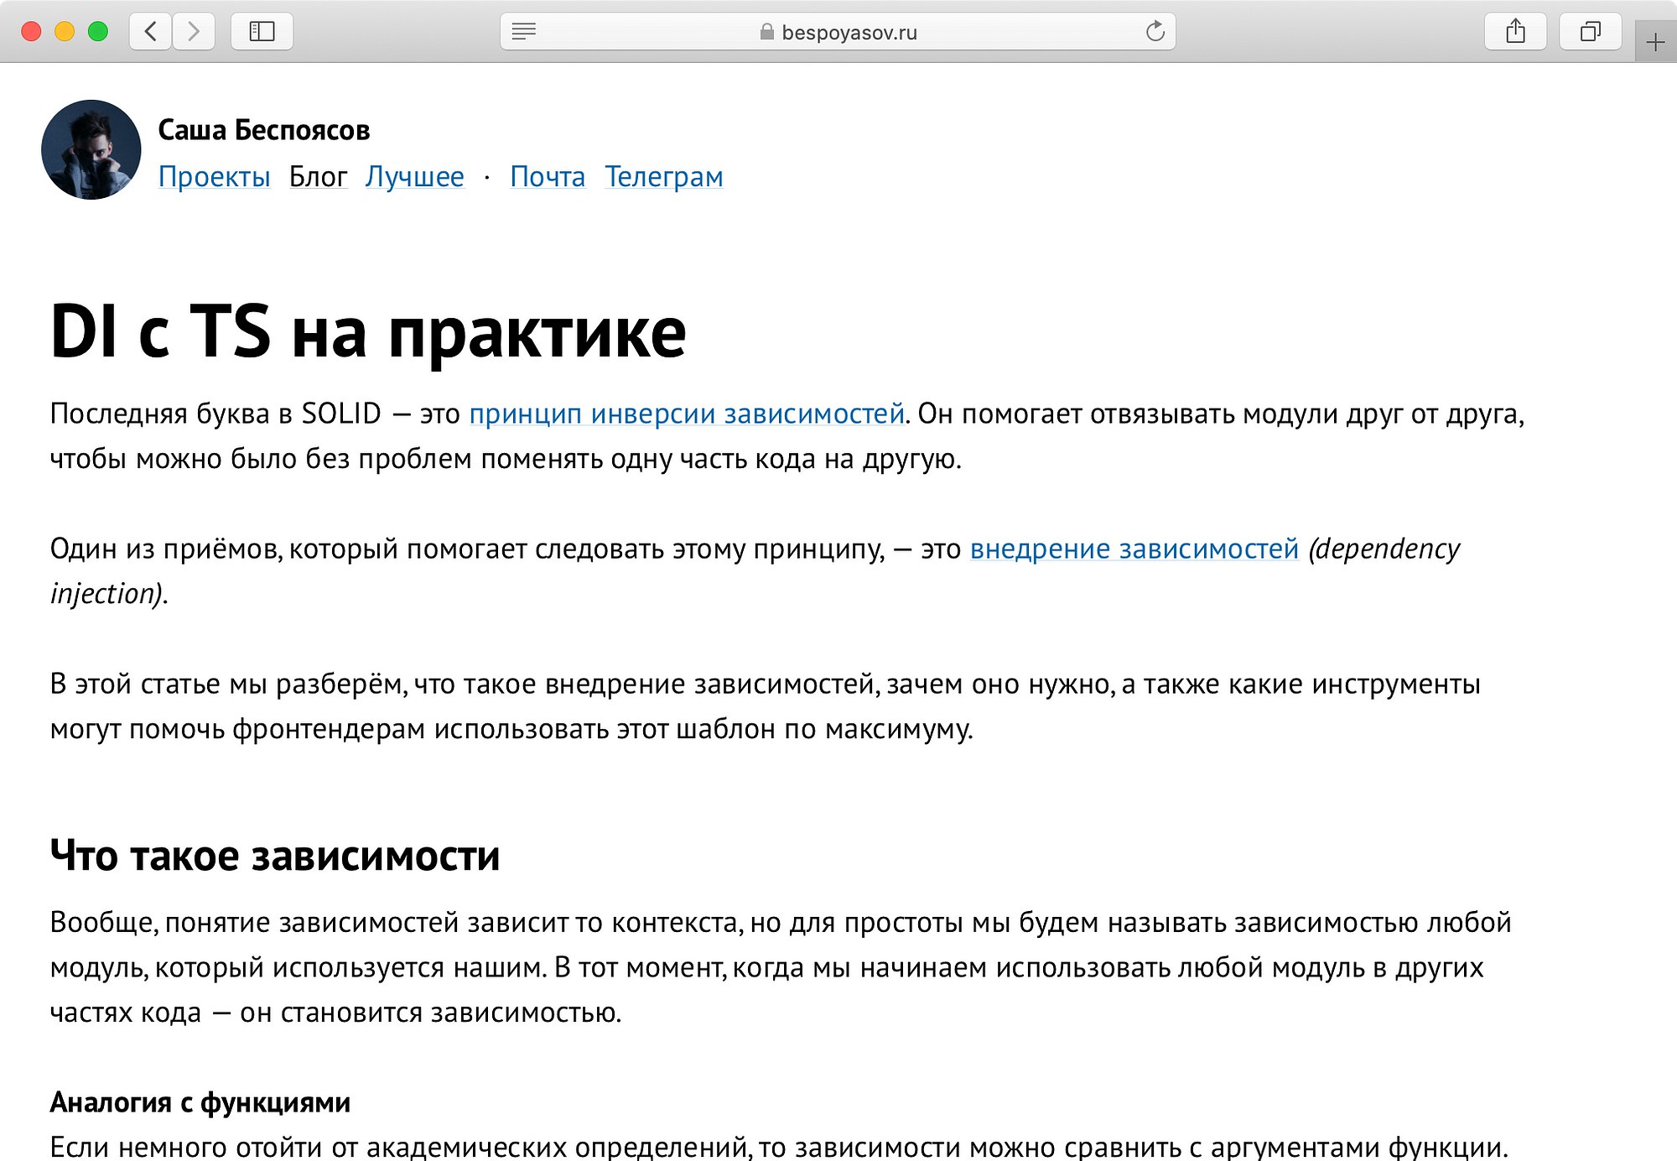This screenshot has width=1677, height=1161.
Task: Go back with the Safari back arrow
Action: [151, 32]
